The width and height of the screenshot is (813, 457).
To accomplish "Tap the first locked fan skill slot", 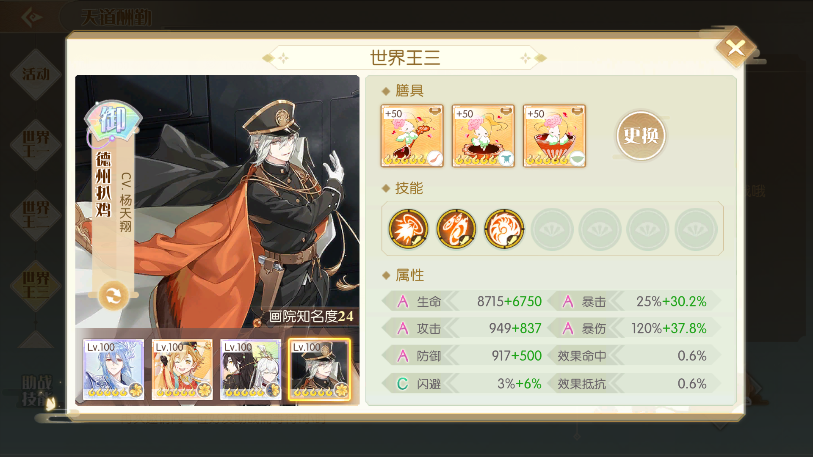I will pos(552,229).
